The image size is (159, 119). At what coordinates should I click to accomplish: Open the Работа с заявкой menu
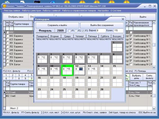point(51,11)
